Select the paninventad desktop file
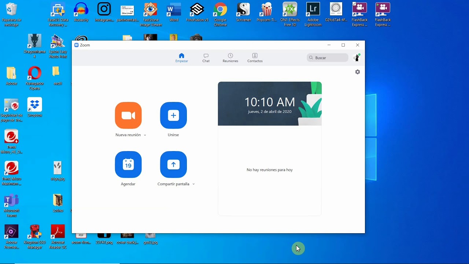469x264 pixels. 128,12
